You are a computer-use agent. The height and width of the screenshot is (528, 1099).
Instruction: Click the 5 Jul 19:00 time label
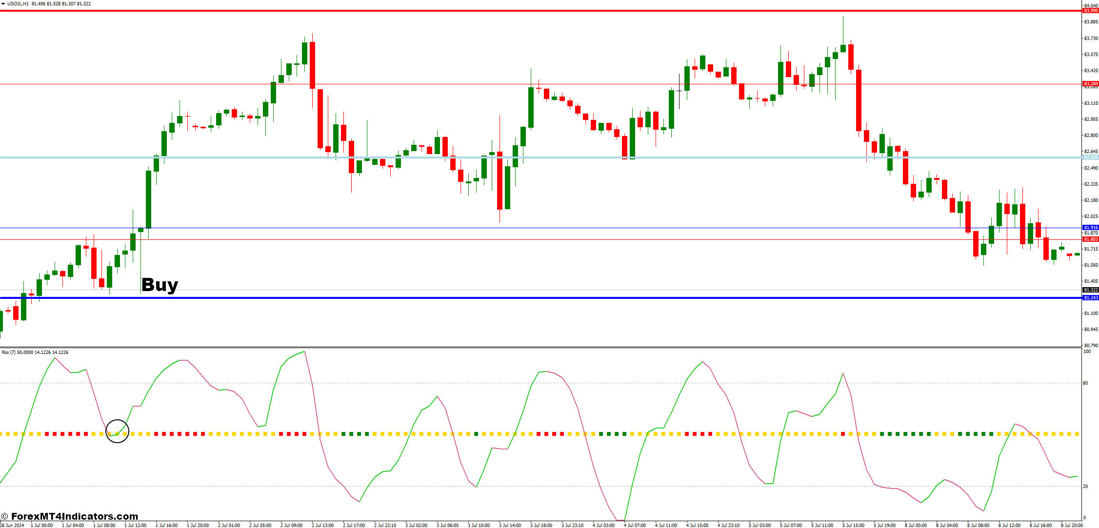(x=885, y=525)
